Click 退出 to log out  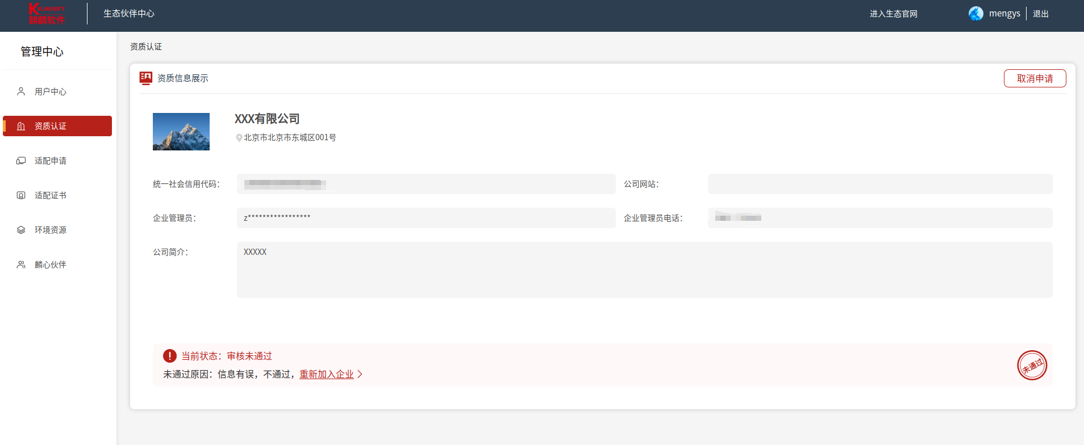pos(1040,14)
